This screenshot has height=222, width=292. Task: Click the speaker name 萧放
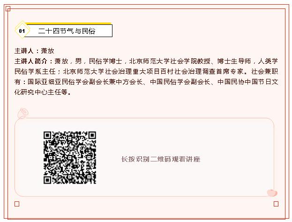[48, 51]
